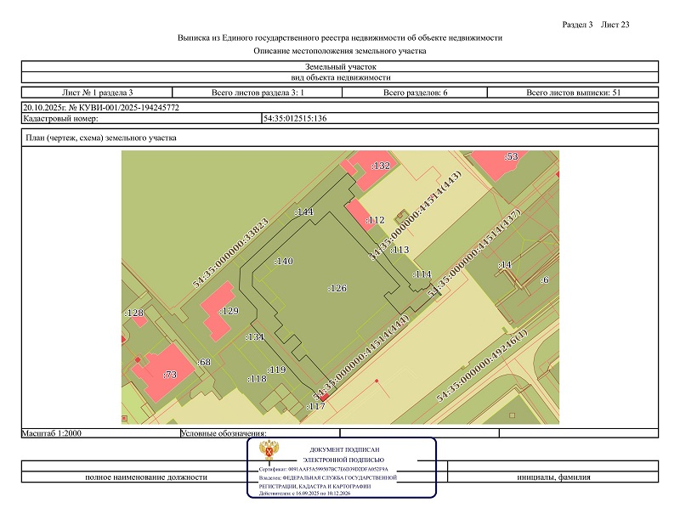
Task: Click parcel label :140 on the plan
Action: 283,262
